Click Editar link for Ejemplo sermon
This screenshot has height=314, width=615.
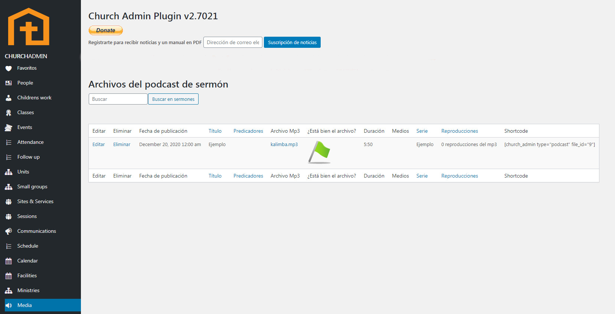(x=98, y=145)
